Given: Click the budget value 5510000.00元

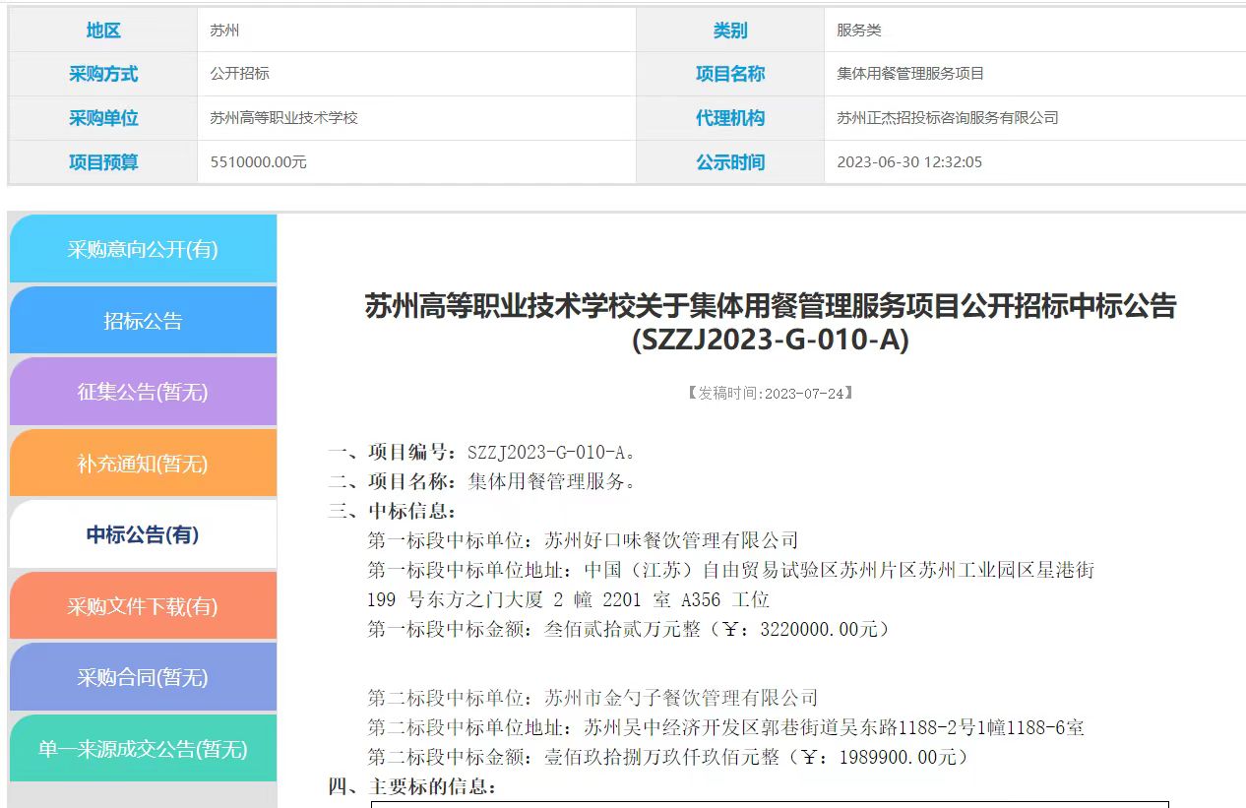Looking at the screenshot, I should pos(259,162).
